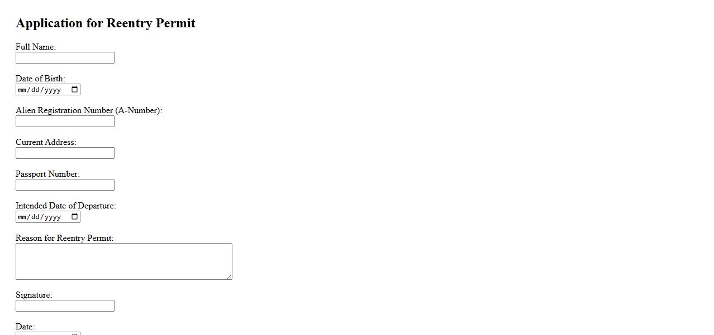Click the "Full Name:" label
The height and width of the screenshot is (335, 714).
(x=36, y=47)
